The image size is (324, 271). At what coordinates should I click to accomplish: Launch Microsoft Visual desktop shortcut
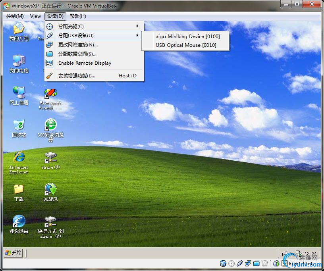pos(51,99)
